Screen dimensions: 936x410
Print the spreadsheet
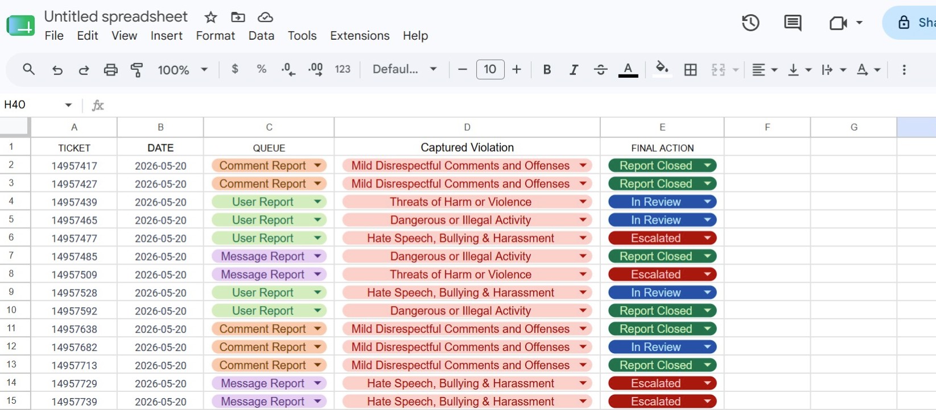[x=110, y=70]
